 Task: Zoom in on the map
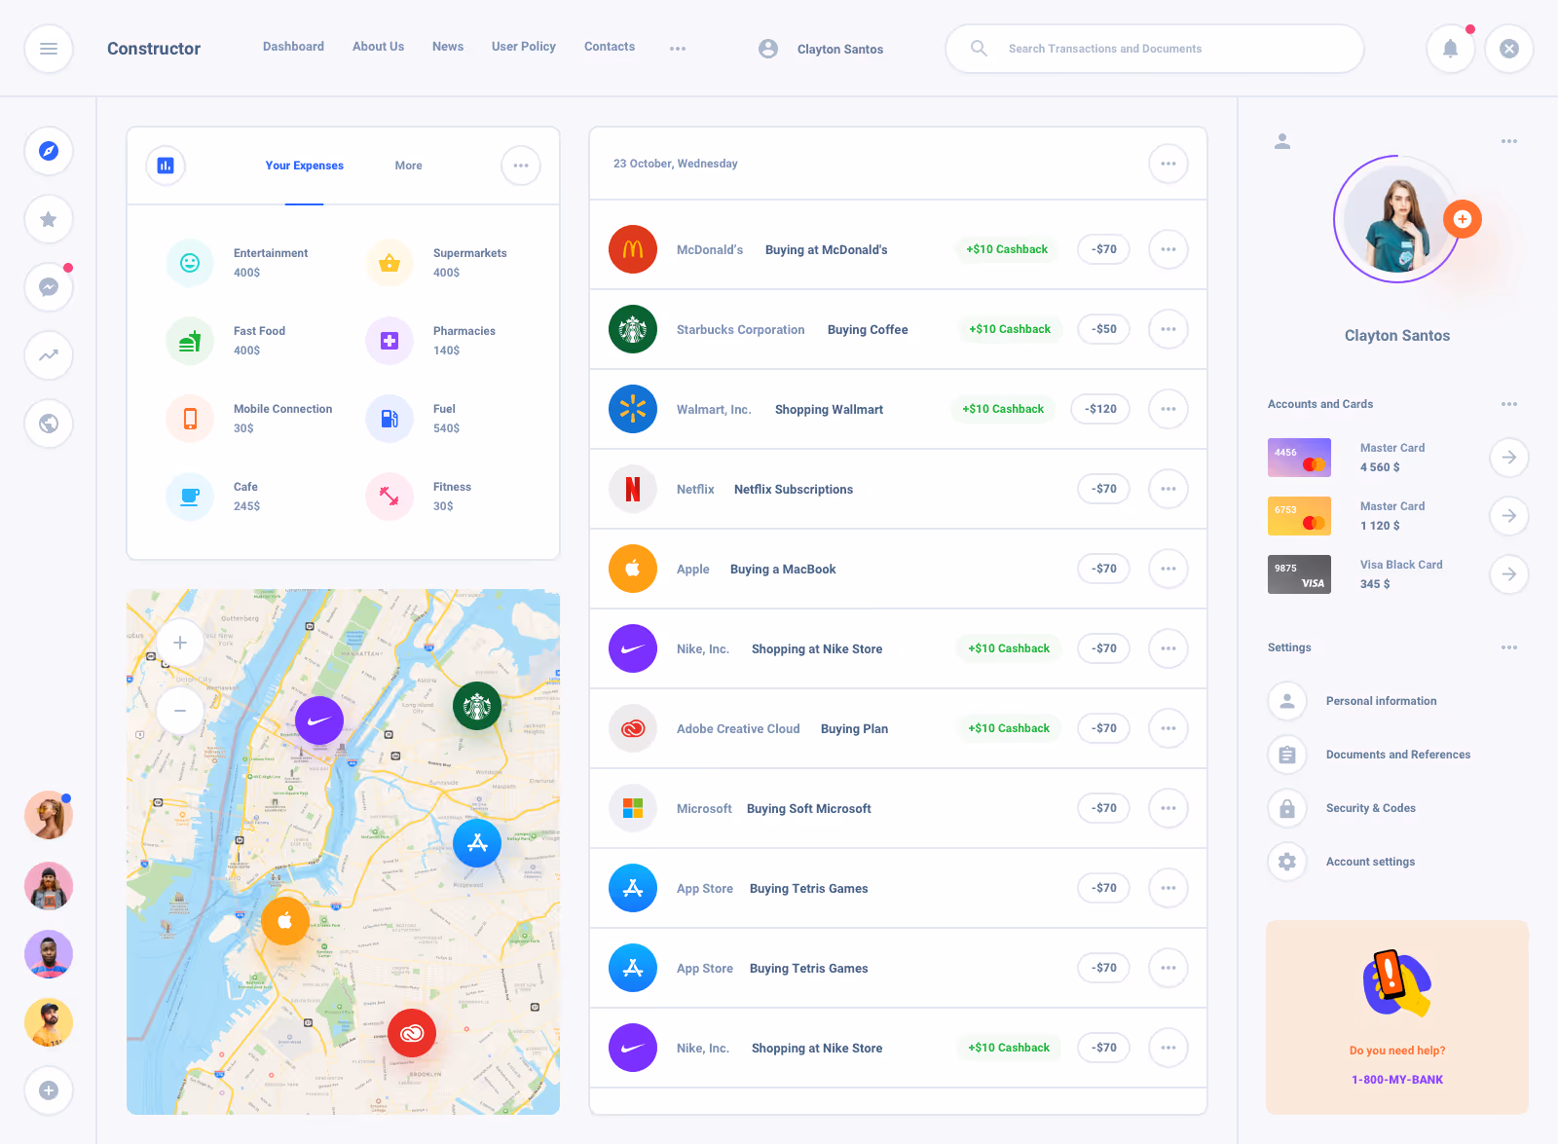pyautogui.click(x=180, y=643)
